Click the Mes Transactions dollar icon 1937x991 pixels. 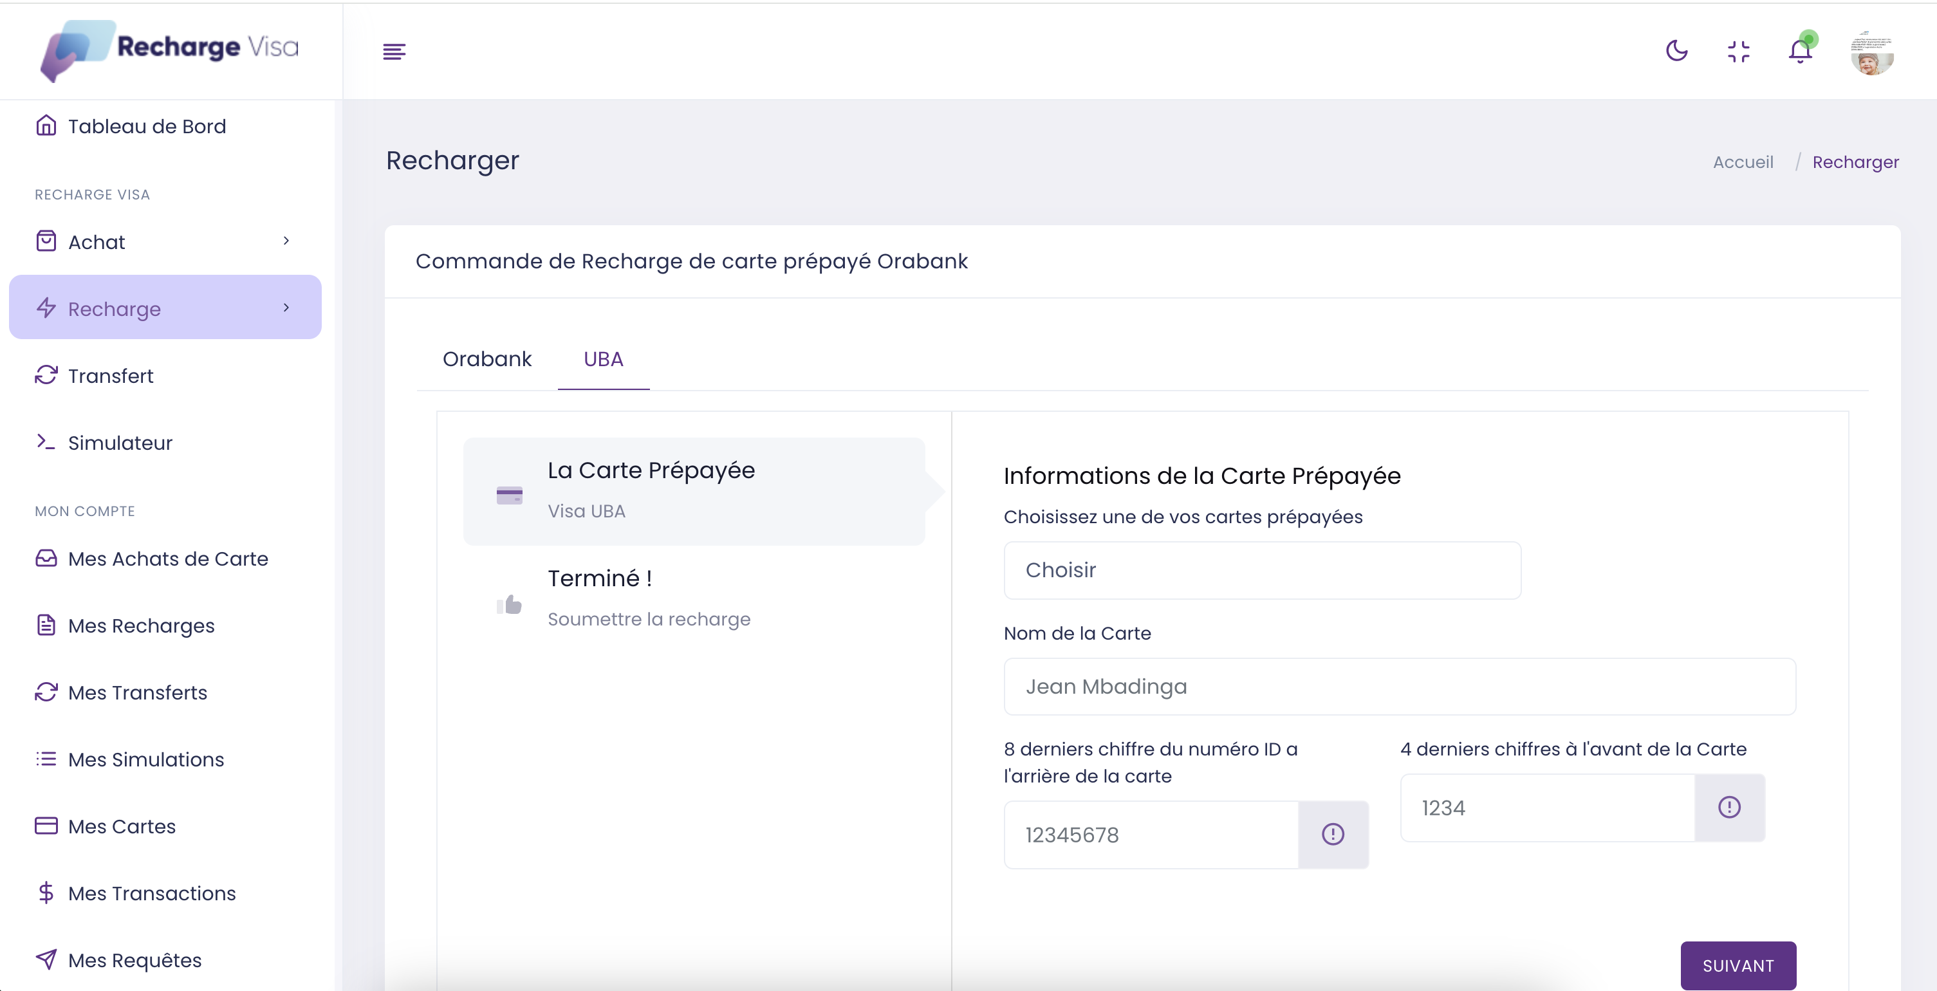pyautogui.click(x=46, y=893)
